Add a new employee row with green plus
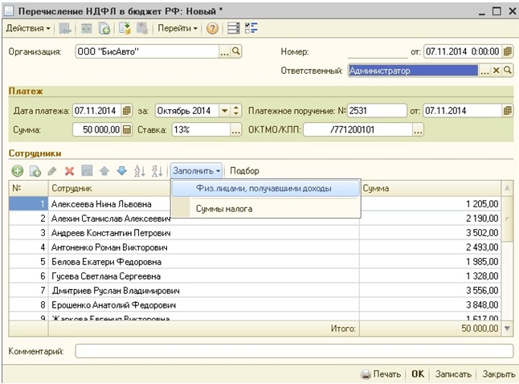This screenshot has width=519, height=384. [18, 171]
